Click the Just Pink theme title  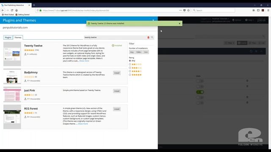[x=29, y=90]
